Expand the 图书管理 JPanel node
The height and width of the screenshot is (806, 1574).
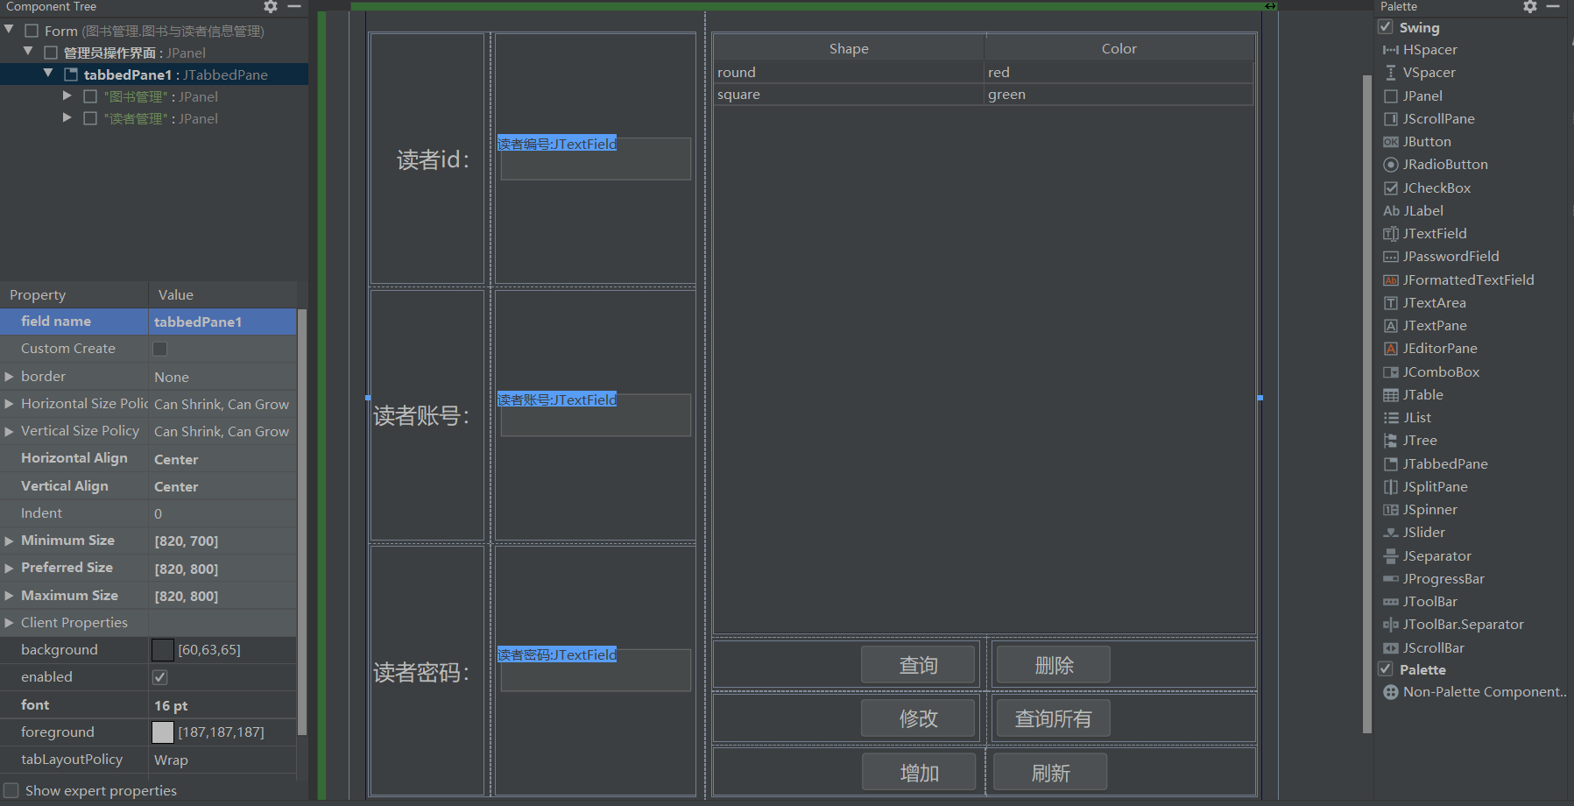click(67, 95)
